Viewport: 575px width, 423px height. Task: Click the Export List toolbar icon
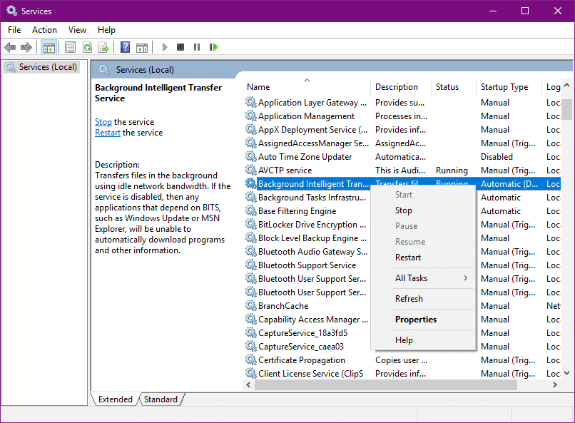coord(104,47)
